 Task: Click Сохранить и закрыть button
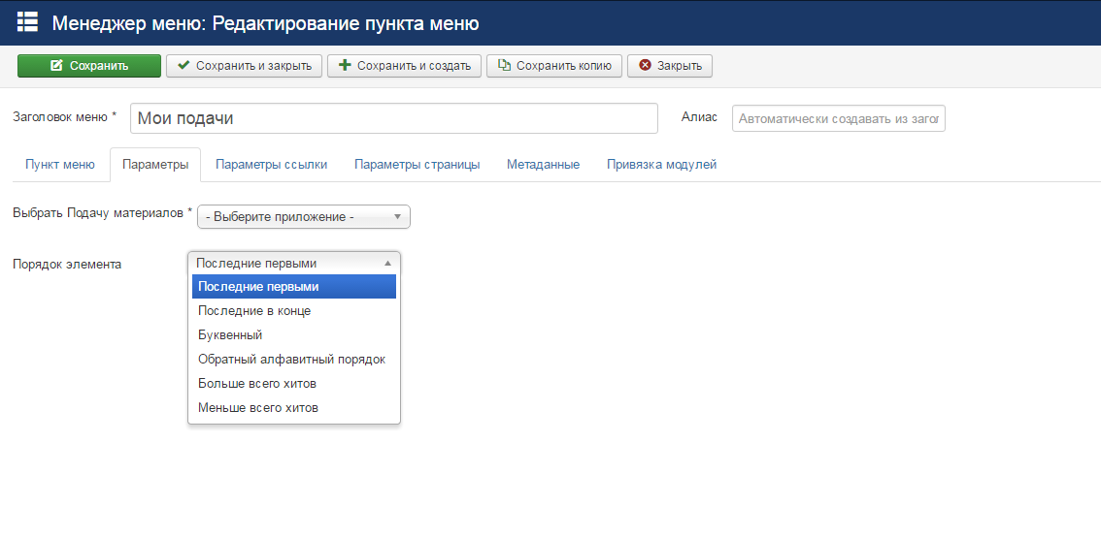(245, 66)
